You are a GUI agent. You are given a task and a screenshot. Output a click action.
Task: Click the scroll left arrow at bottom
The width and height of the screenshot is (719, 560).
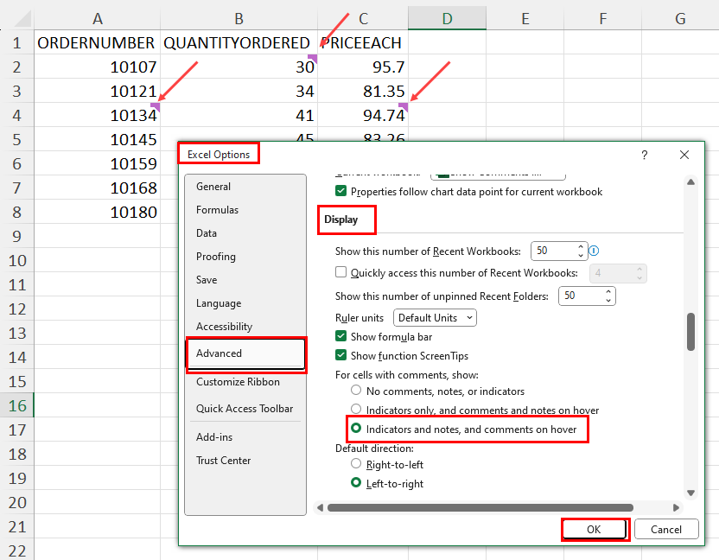pos(320,507)
